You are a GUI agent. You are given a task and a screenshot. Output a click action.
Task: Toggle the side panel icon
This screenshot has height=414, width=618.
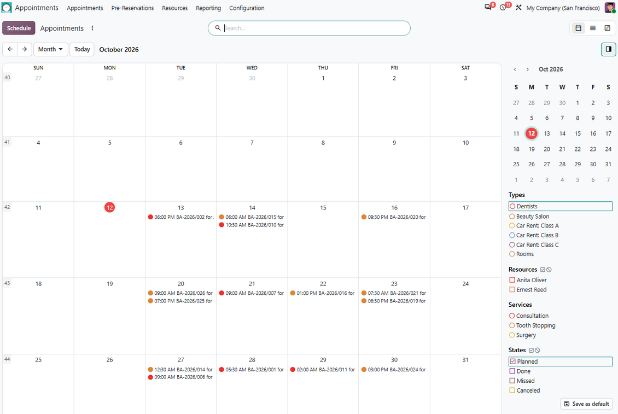click(609, 49)
